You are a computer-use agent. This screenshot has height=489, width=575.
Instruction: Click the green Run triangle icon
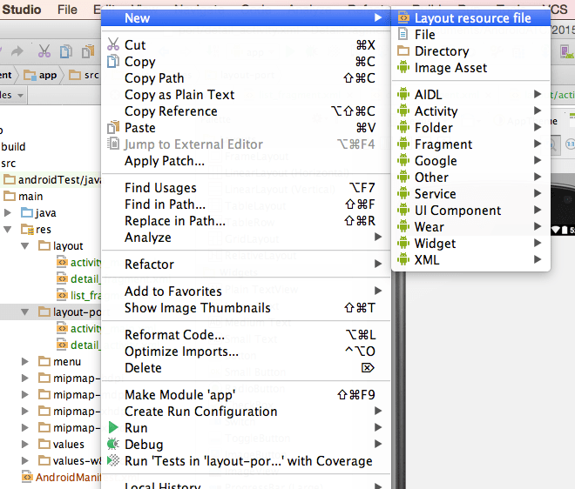[113, 427]
